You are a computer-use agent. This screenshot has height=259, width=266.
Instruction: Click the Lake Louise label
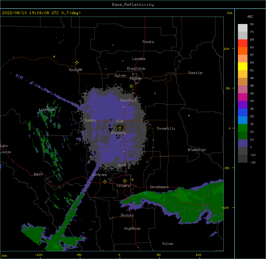point(6,149)
